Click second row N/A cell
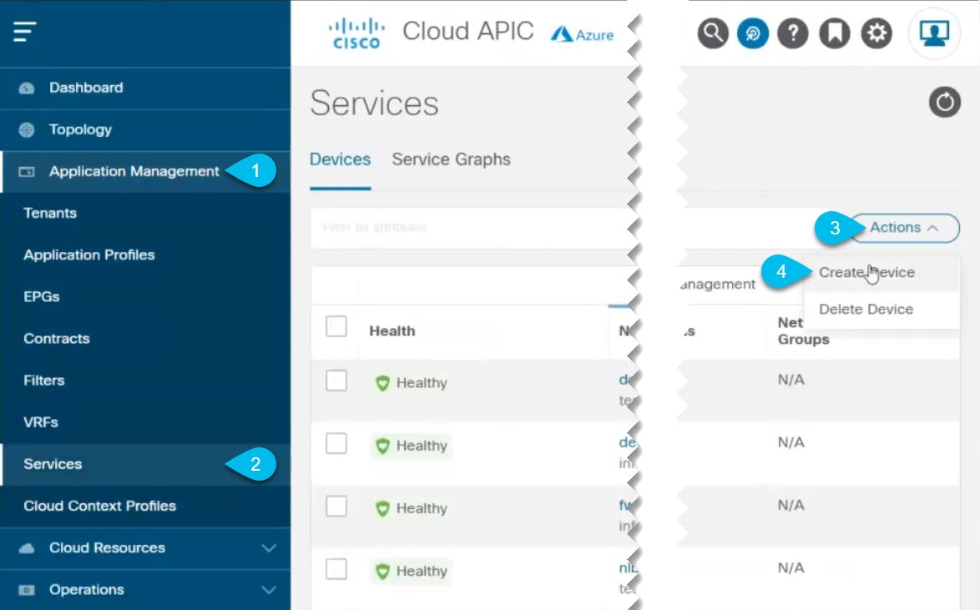 tap(791, 442)
